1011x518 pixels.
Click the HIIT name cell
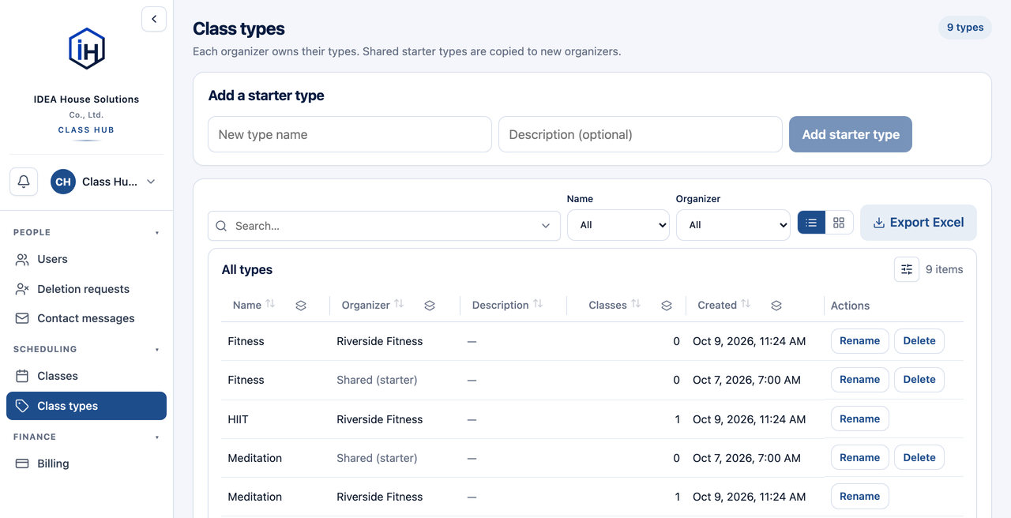point(238,419)
